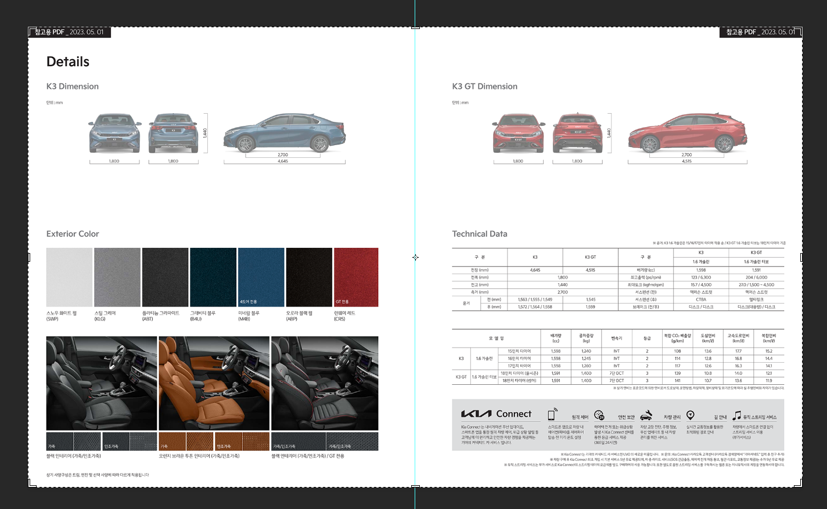
Task: Click the black interior seat photo
Action: tap(102, 383)
